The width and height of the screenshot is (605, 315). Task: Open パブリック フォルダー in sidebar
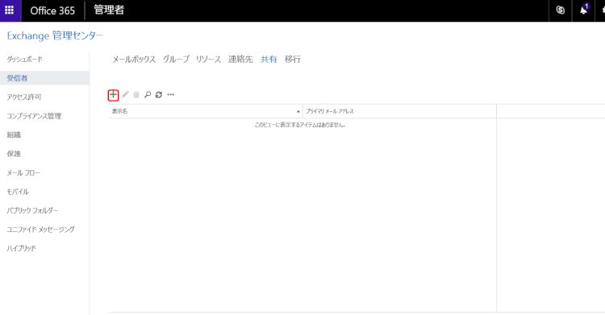pos(32,210)
